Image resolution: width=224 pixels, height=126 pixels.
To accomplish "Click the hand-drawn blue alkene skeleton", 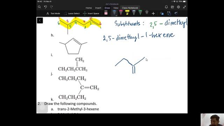I will [x=130, y=65].
